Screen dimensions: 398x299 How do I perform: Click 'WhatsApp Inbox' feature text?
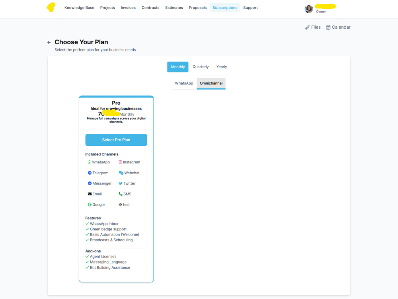(104, 224)
